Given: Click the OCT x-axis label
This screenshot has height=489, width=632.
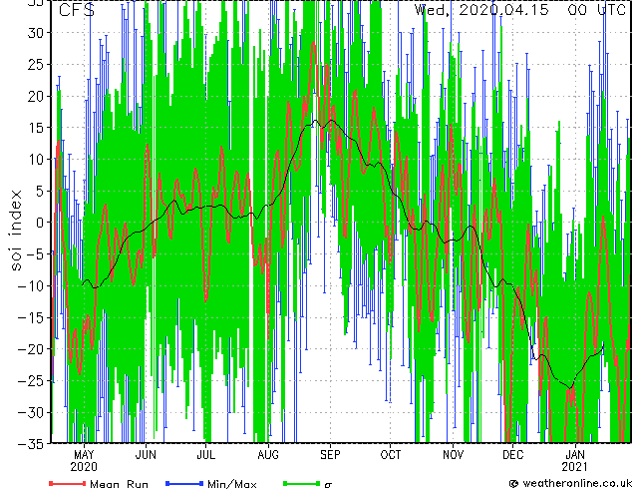Looking at the screenshot, I should click(x=391, y=455).
